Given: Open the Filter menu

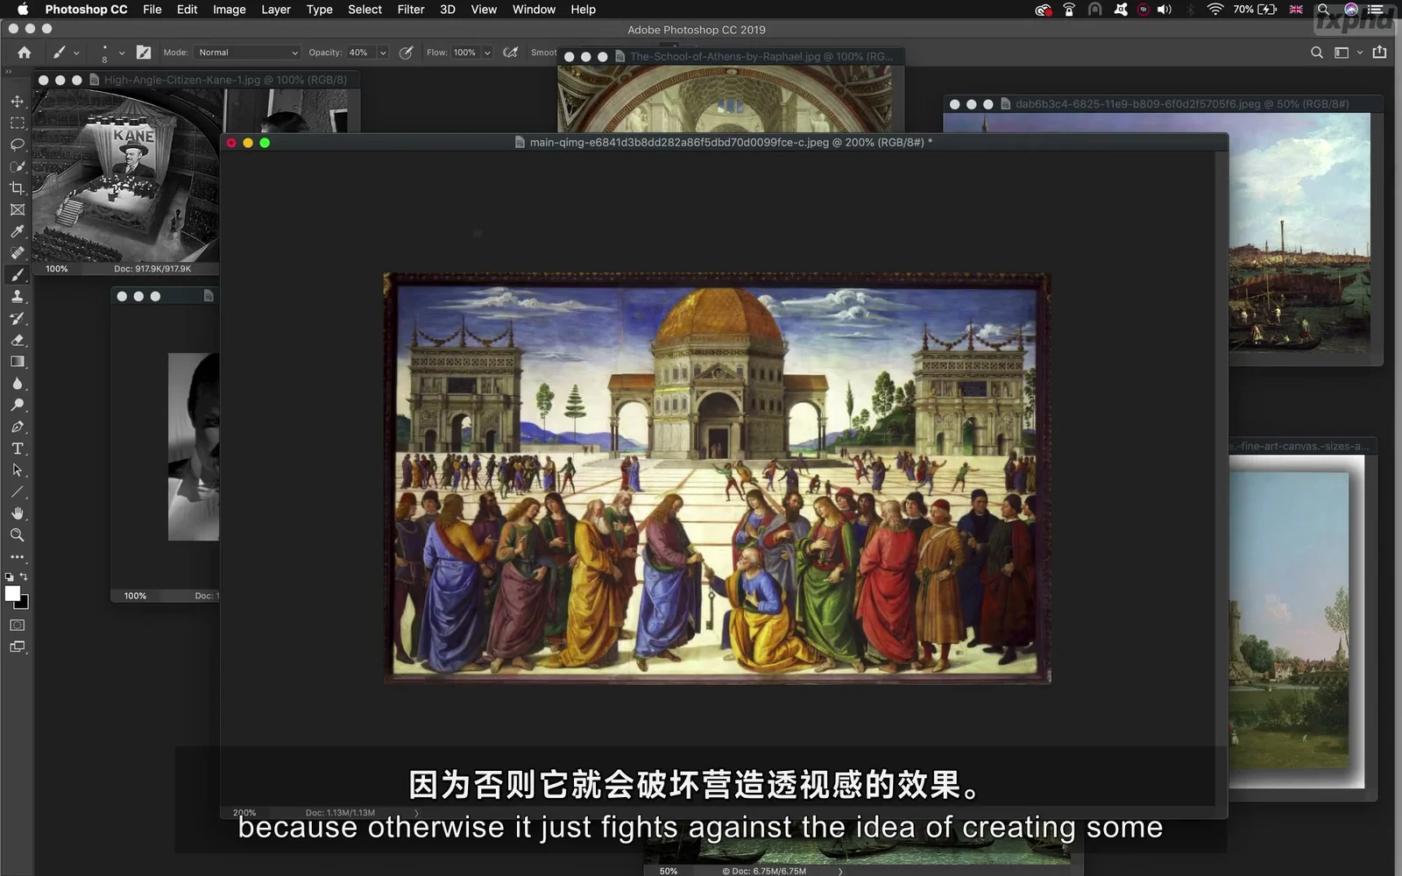Looking at the screenshot, I should (410, 10).
